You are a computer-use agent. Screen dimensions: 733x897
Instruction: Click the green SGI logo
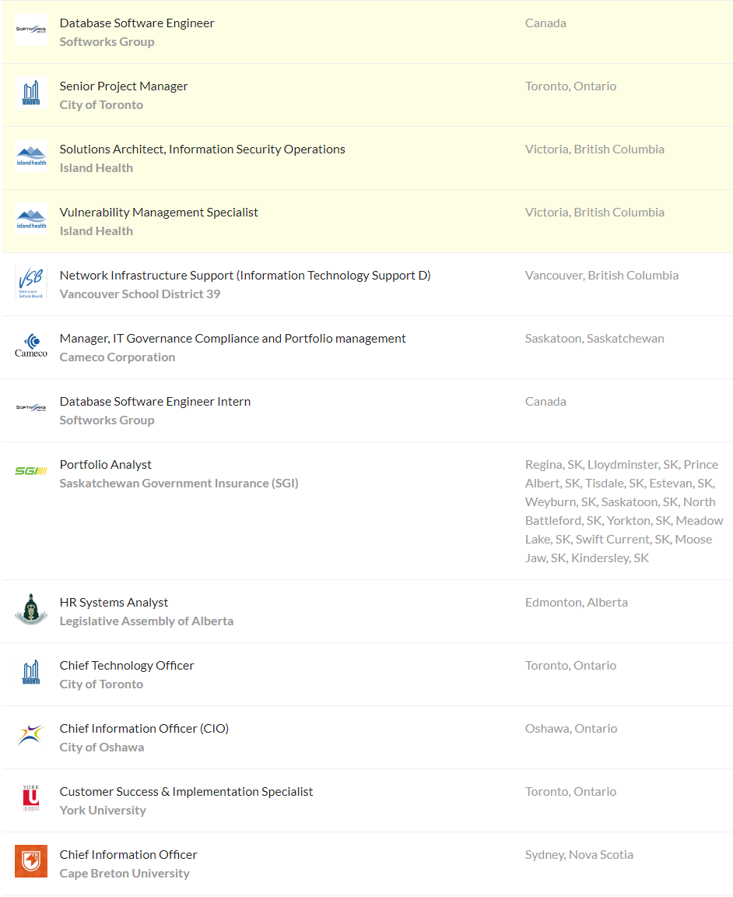click(31, 471)
